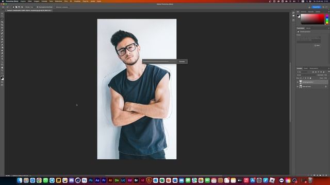Viewport: 330px width, 185px height.
Task: Select the Object Selection tool
Action: [2, 22]
